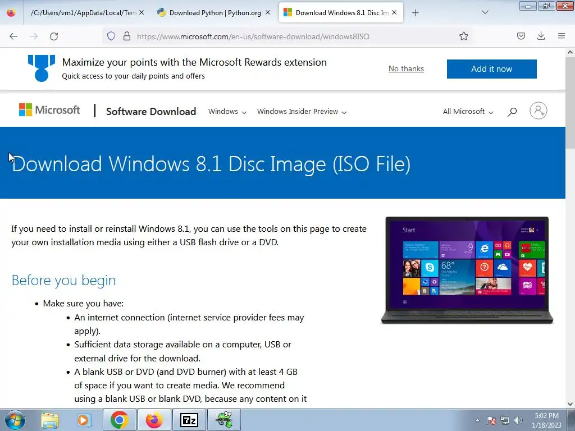Click the forward navigation arrow
The height and width of the screenshot is (431, 575).
pyautogui.click(x=34, y=36)
